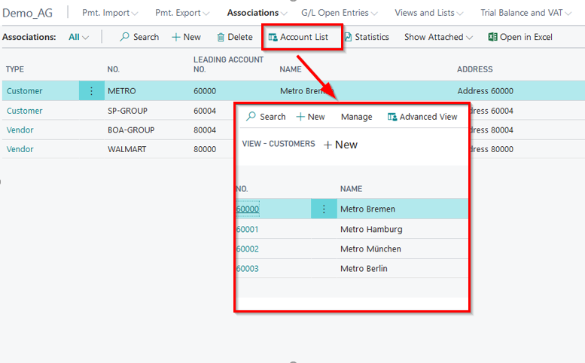The width and height of the screenshot is (585, 363).
Task: Open the Account List icon in the toolbar
Action: 273,37
